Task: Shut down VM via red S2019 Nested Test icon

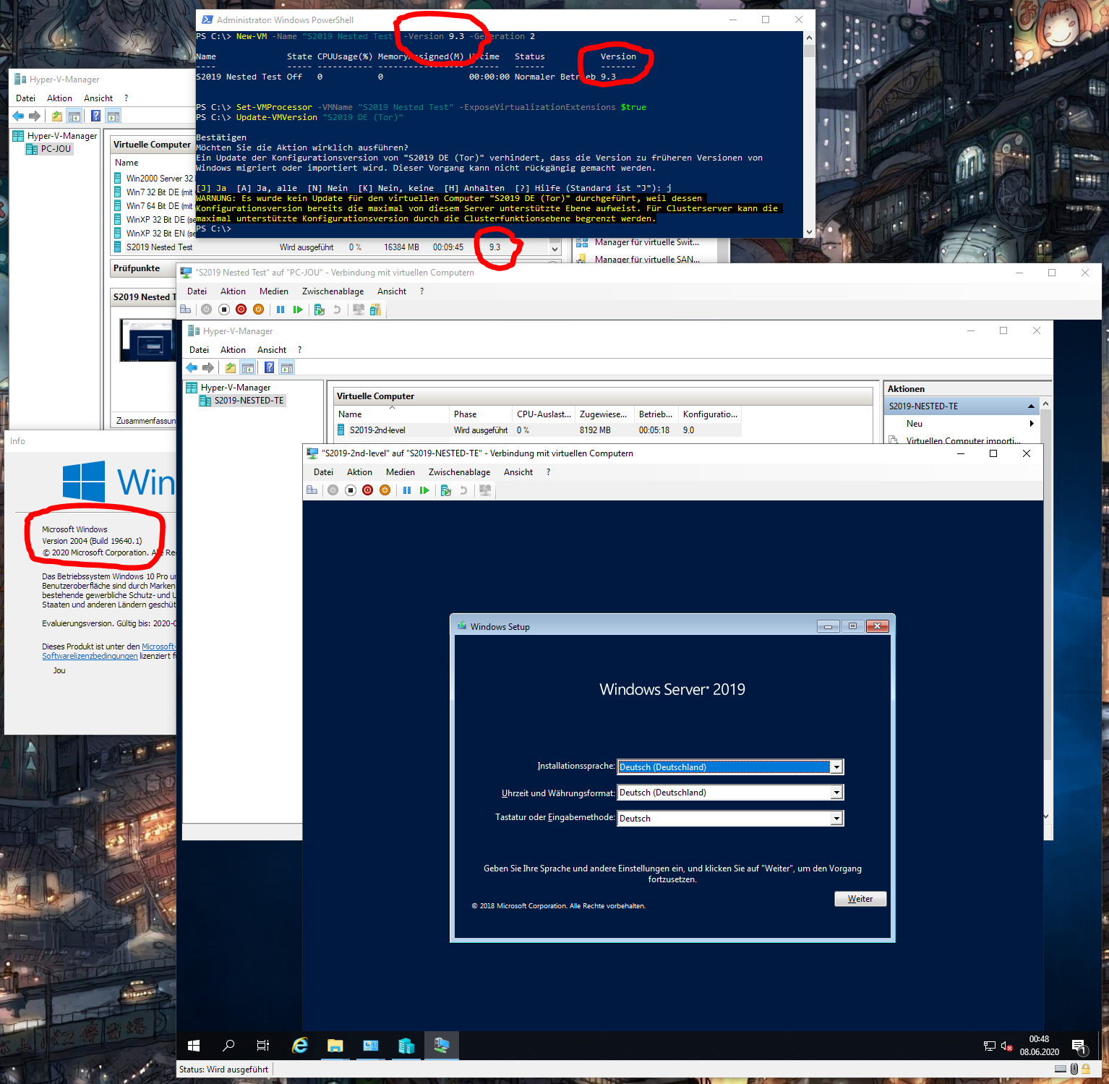Action: pos(241,310)
